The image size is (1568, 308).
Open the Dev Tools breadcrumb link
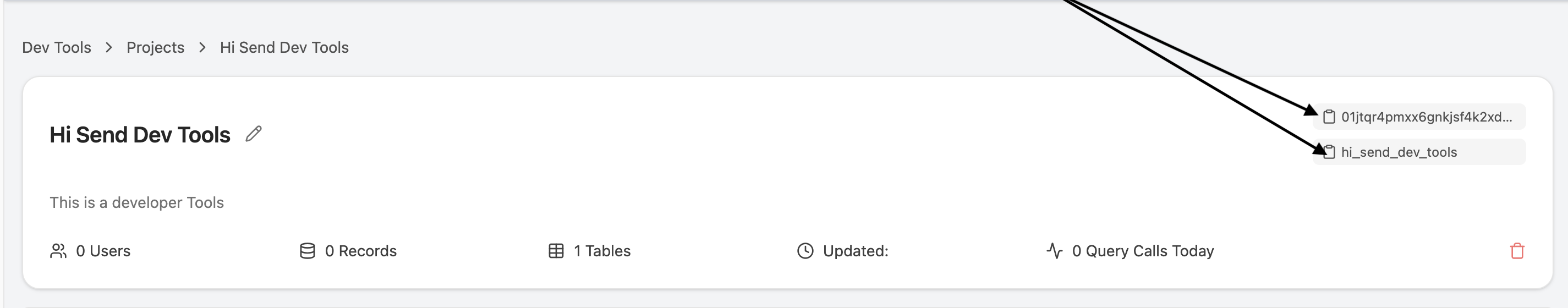click(57, 47)
